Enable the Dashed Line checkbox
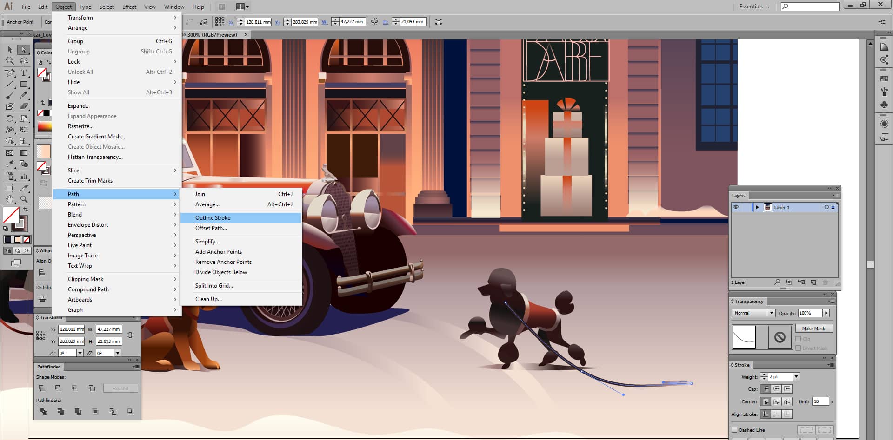Screen dimensions: 893x440 click(x=735, y=430)
